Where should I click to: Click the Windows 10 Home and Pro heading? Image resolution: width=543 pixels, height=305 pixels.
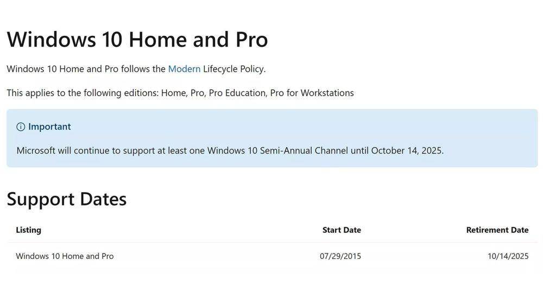click(137, 39)
